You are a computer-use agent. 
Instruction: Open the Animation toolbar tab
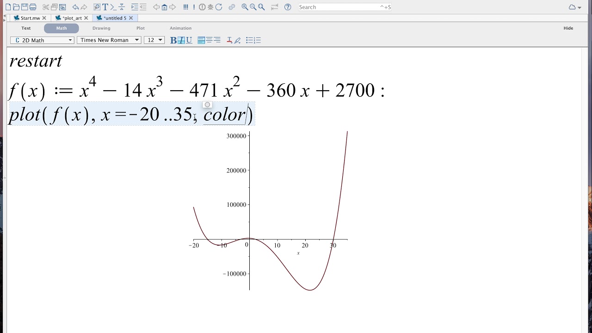click(x=180, y=28)
